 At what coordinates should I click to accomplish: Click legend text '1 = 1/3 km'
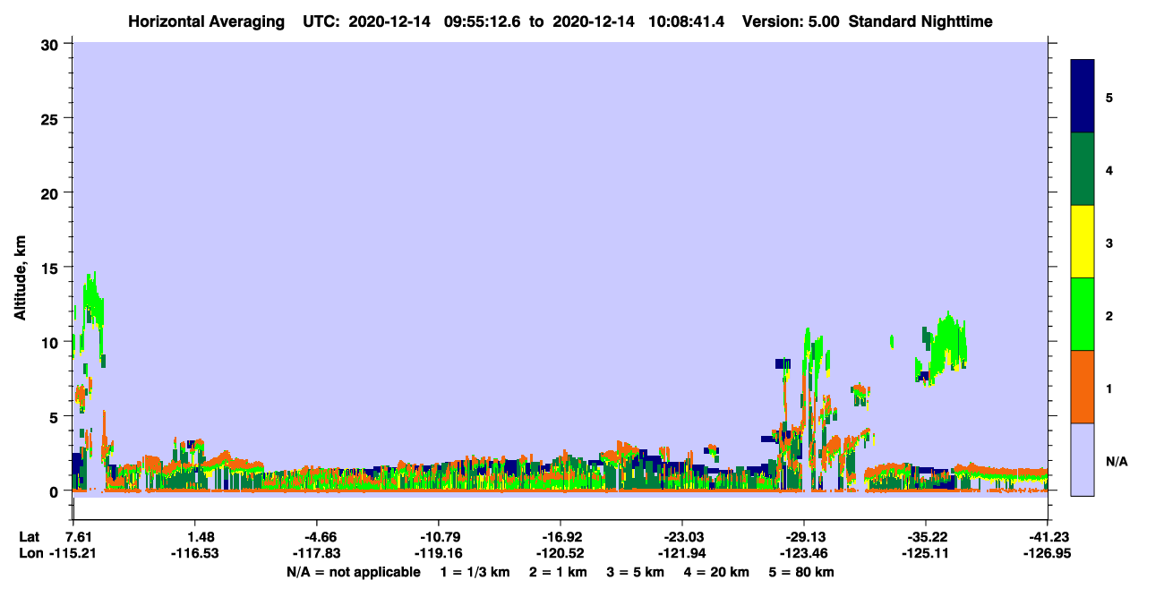475,571
